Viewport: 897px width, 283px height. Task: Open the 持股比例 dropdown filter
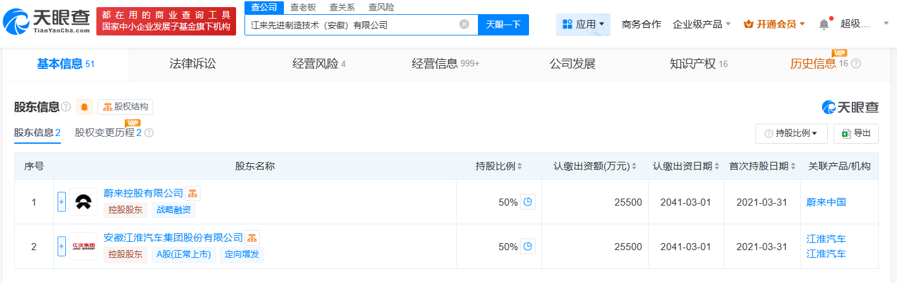click(x=791, y=133)
